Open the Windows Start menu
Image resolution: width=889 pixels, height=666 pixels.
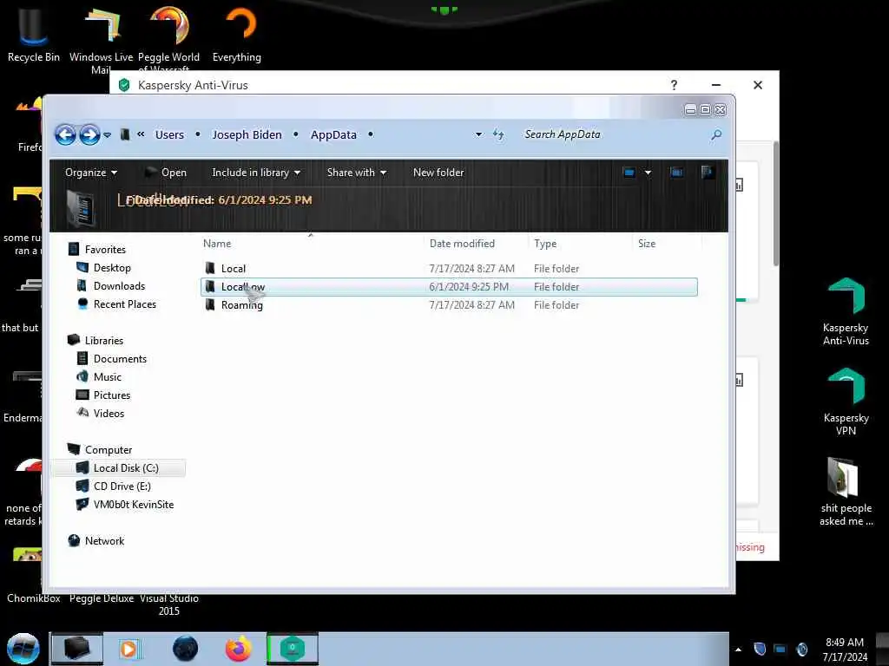tap(23, 649)
